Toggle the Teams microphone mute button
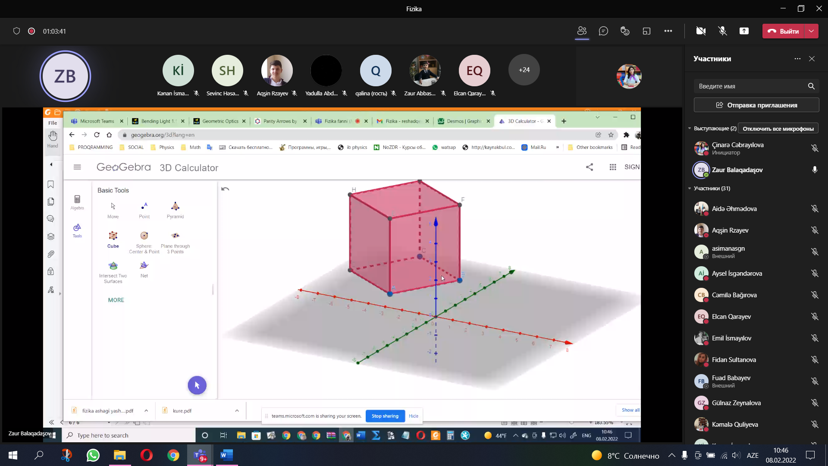Viewport: 828px width, 466px height. (722, 31)
